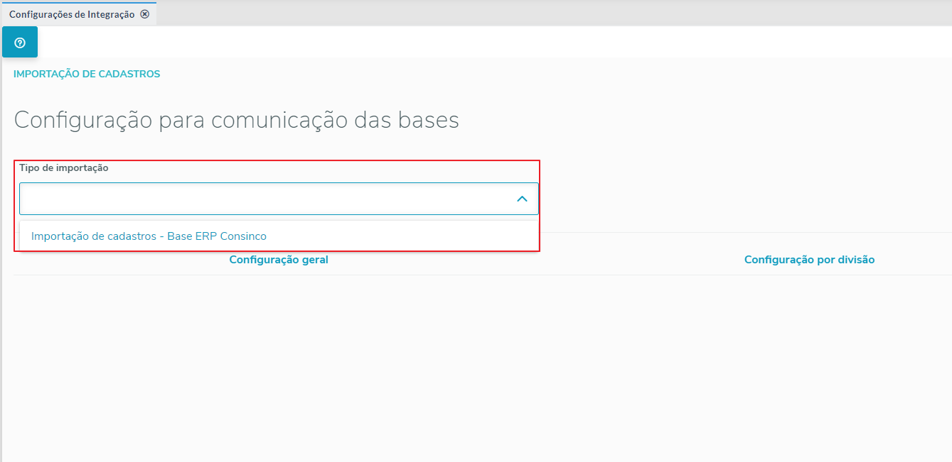
Task: Click the Configuração para comunicação das bases heading
Action: (x=236, y=121)
